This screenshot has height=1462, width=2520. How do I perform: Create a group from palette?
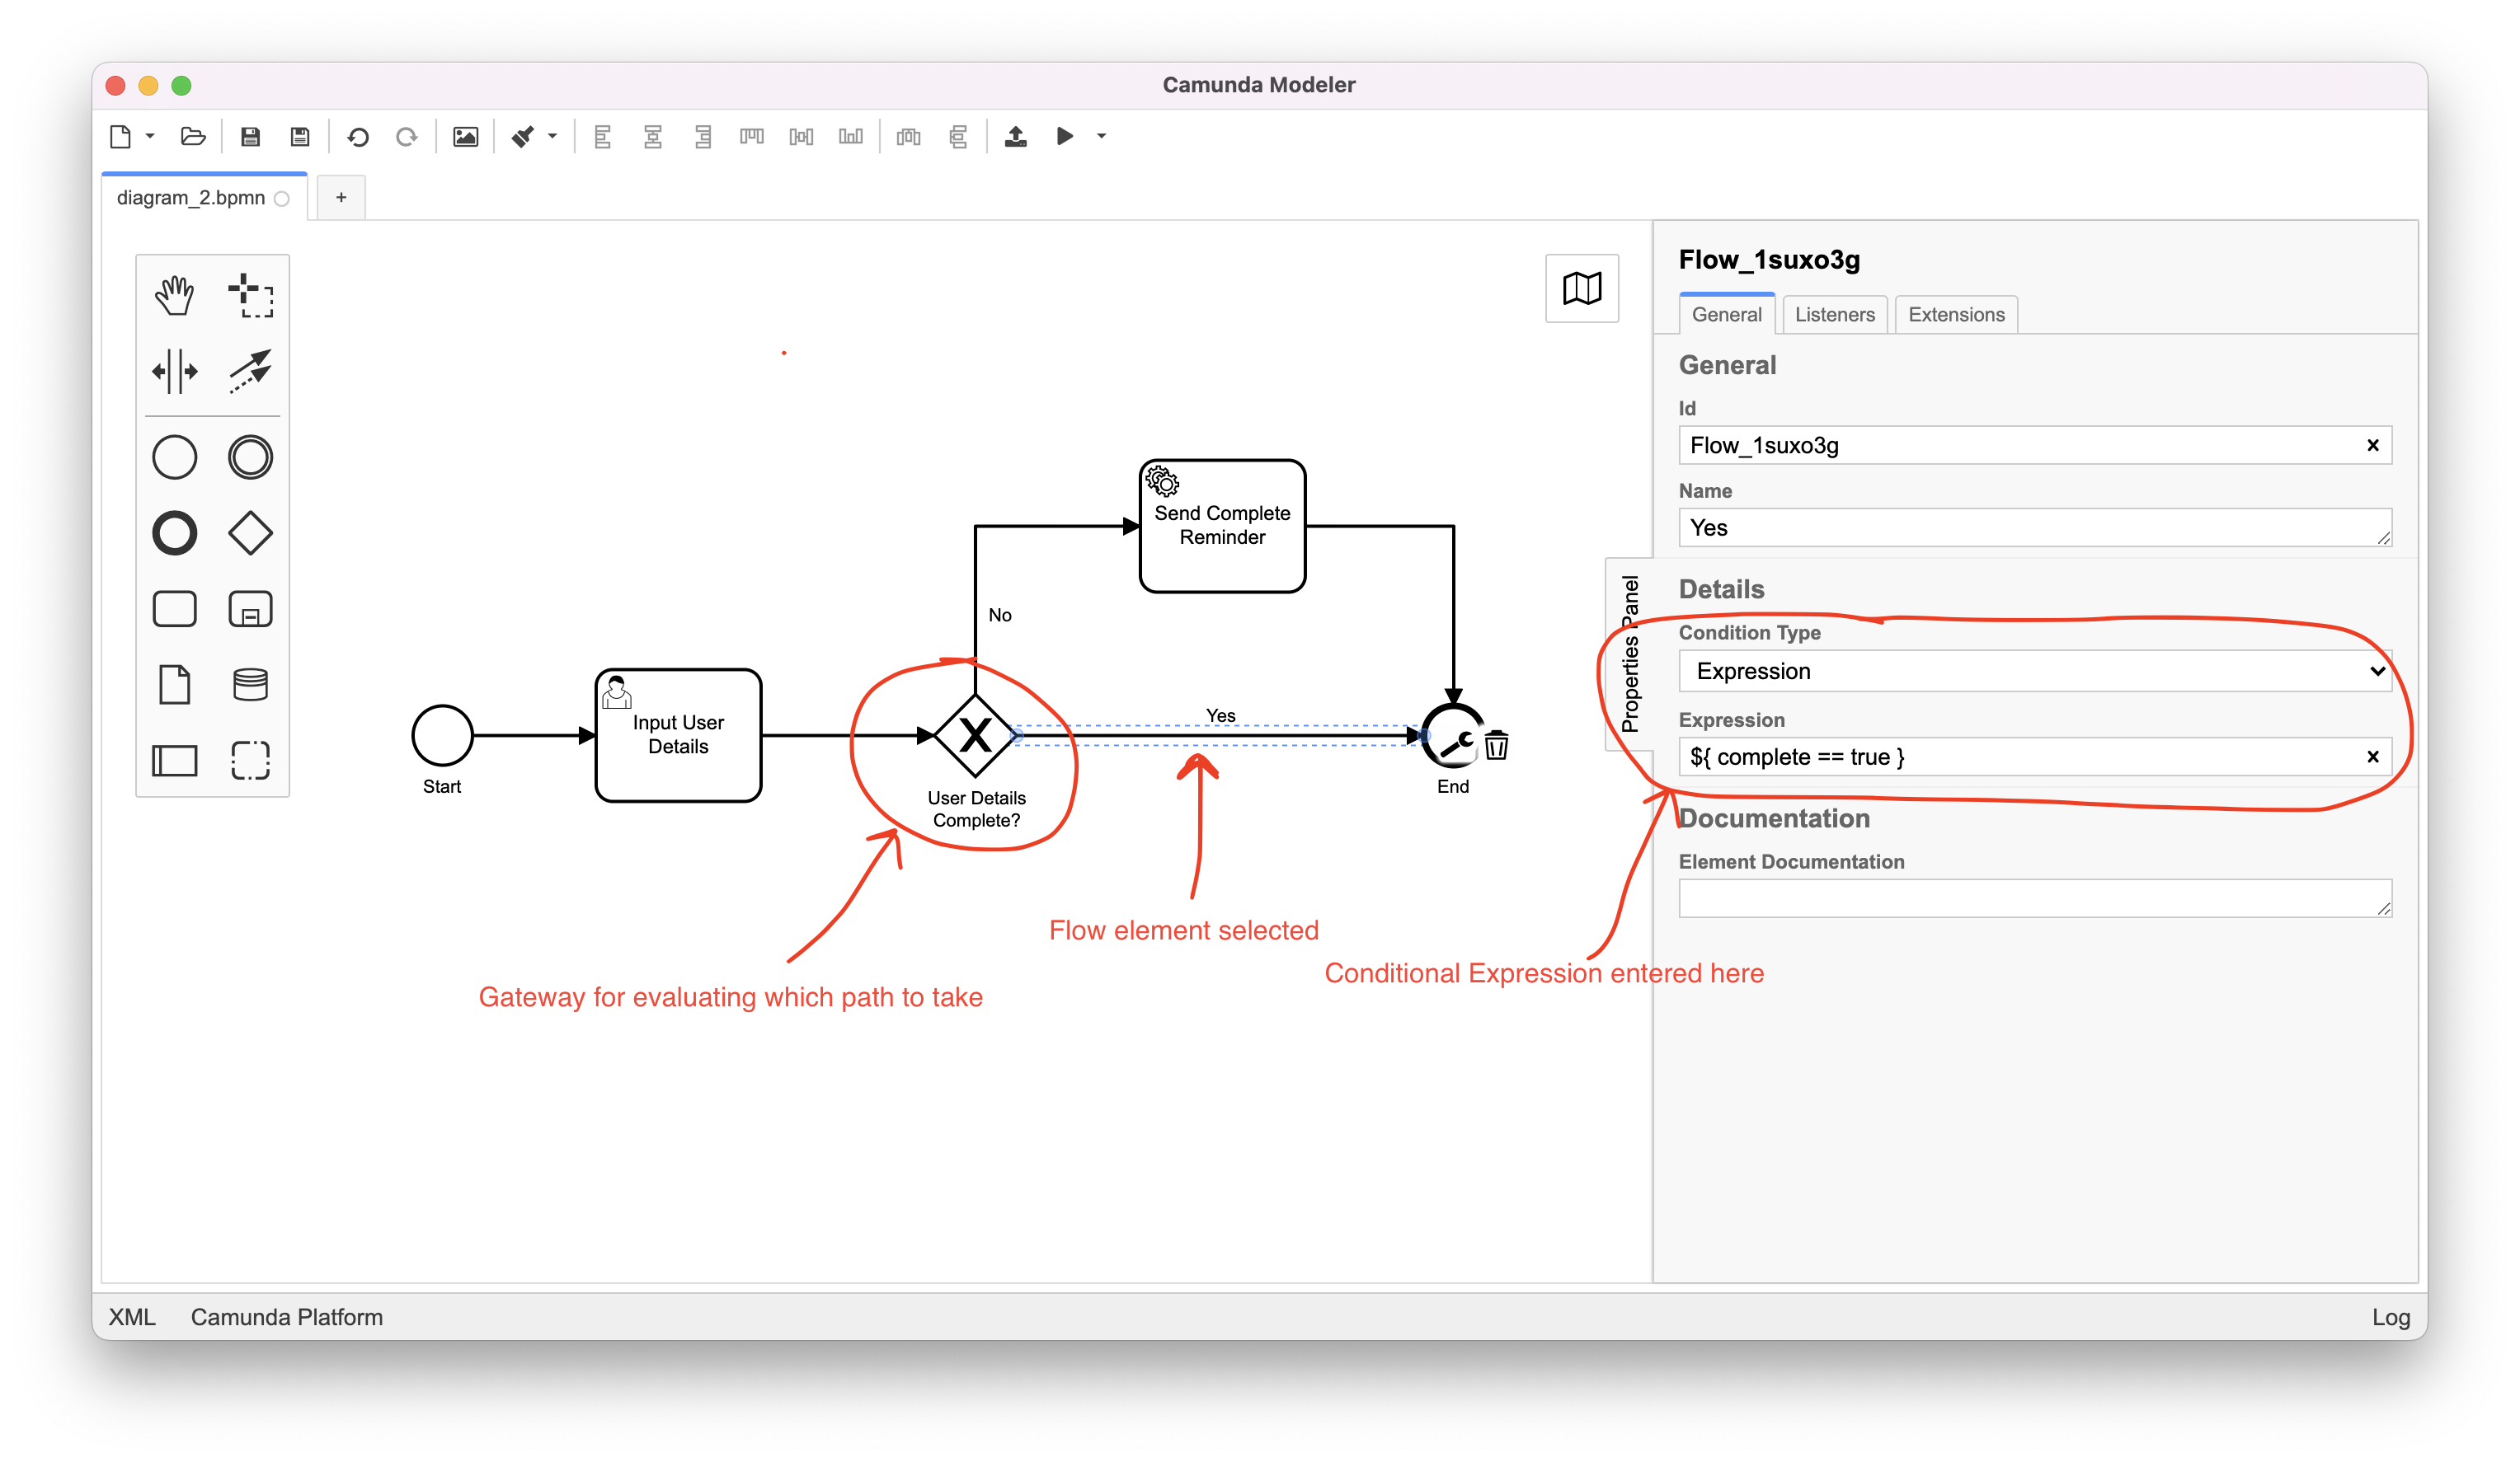tap(250, 761)
